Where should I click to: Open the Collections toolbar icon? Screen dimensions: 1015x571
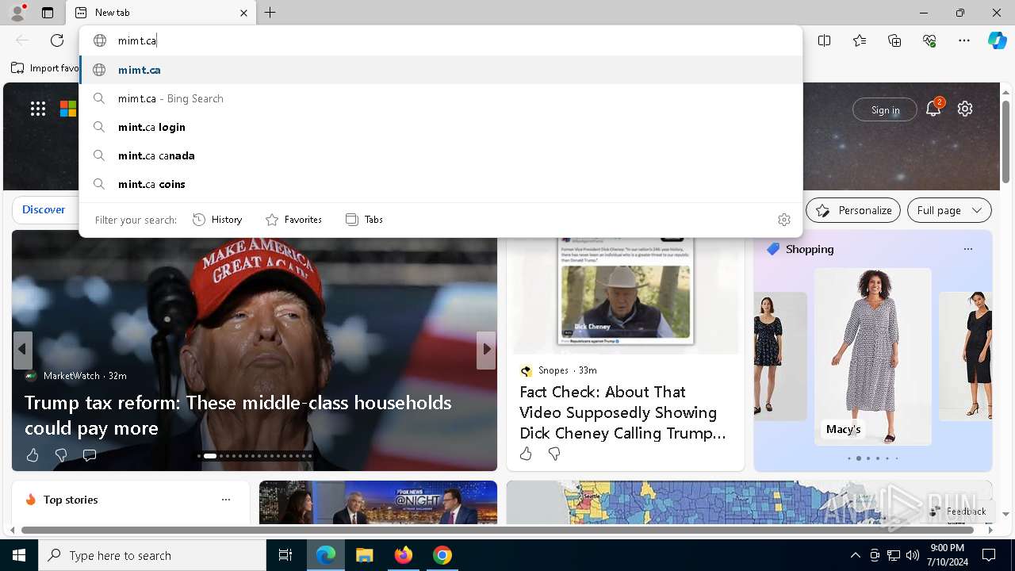click(894, 40)
